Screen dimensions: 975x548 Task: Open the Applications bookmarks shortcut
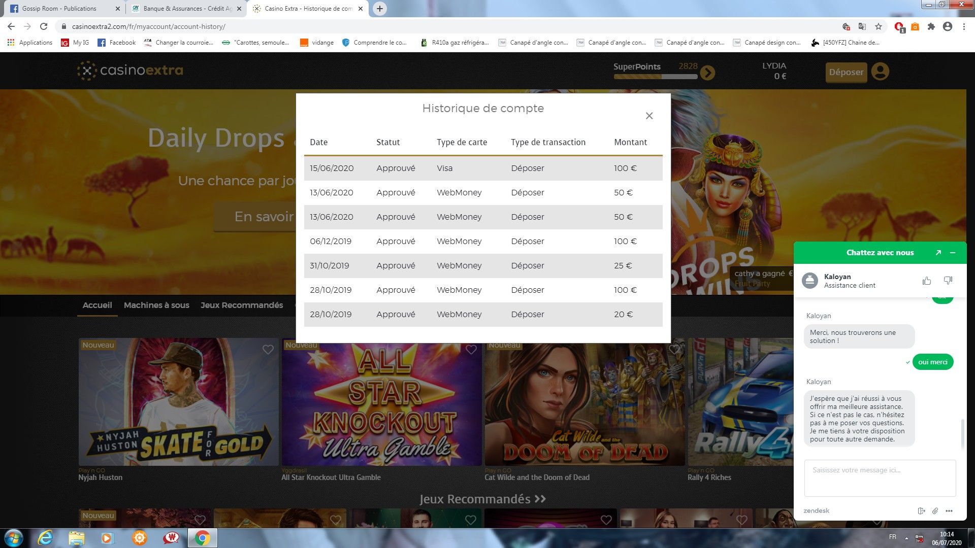click(x=30, y=43)
